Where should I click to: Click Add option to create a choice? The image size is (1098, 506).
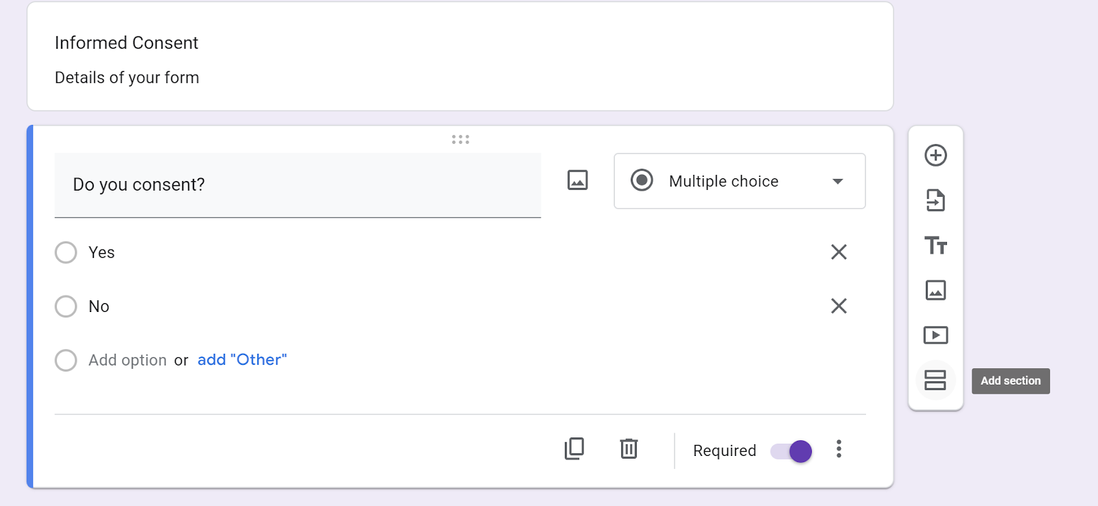(128, 360)
